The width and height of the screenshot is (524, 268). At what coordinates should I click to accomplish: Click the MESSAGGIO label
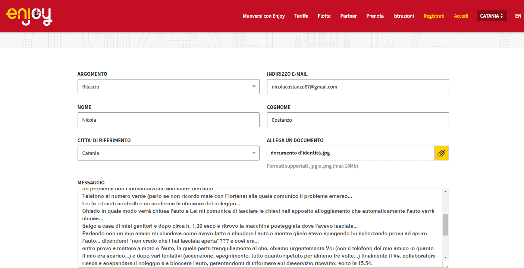[x=91, y=183]
